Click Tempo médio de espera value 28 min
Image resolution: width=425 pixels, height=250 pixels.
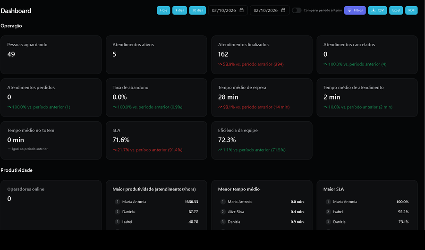point(228,97)
